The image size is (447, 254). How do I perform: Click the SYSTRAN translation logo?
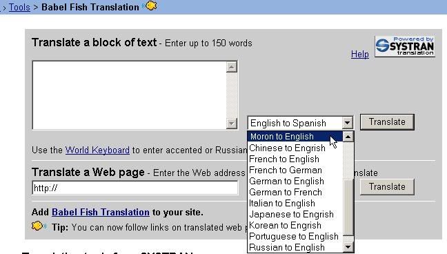point(405,46)
